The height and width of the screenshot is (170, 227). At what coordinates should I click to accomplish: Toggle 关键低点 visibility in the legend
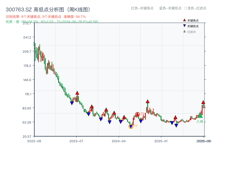(191, 26)
